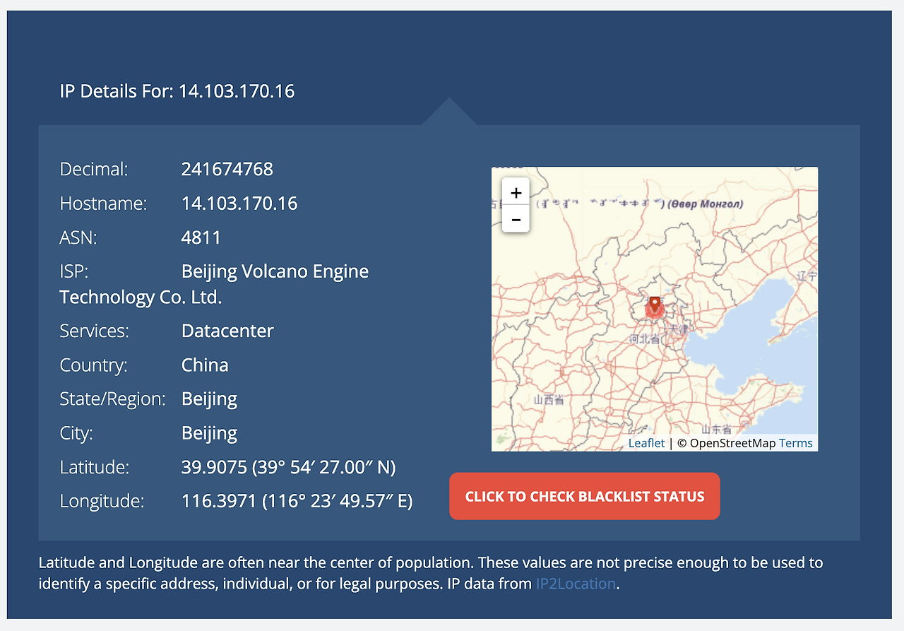Select the decimal value 241674768
The image size is (904, 631).
click(x=227, y=170)
